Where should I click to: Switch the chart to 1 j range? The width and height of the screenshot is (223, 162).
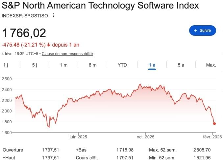6,65
